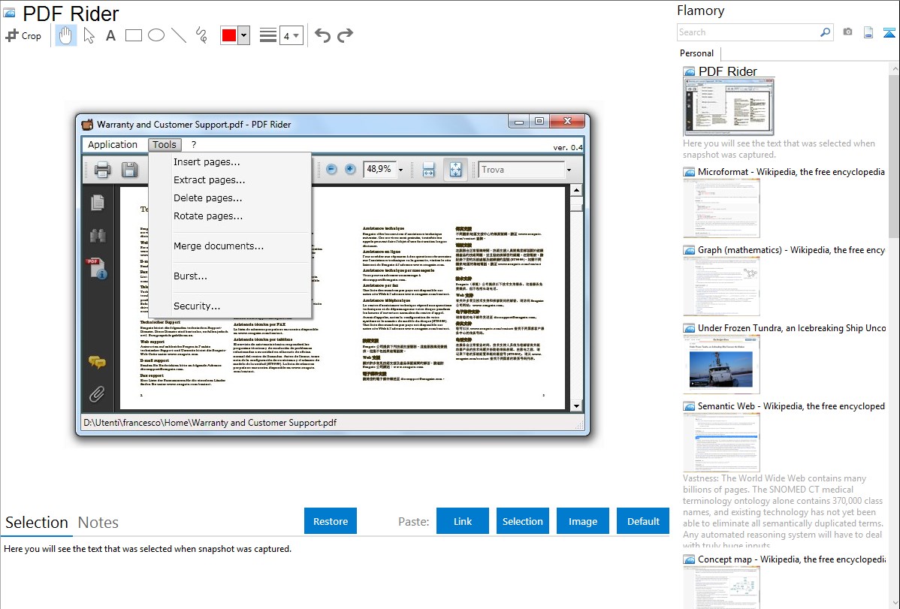Screen dimensions: 900x609
Task: Click the Paste Default button
Action: pyautogui.click(x=643, y=521)
